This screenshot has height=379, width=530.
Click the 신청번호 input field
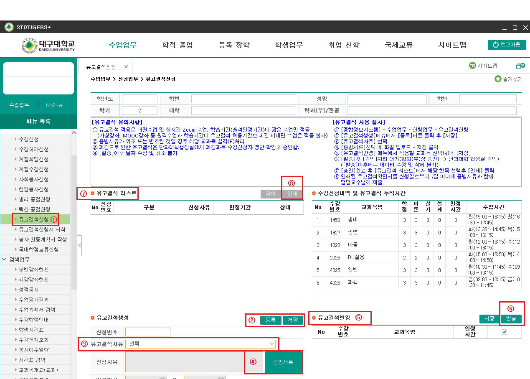tap(148, 332)
